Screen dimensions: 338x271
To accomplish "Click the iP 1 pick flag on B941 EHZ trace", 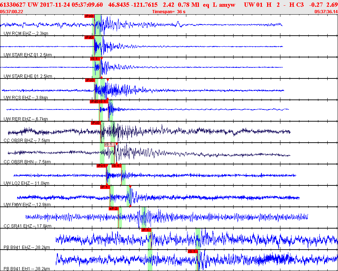I will pos(146,230).
